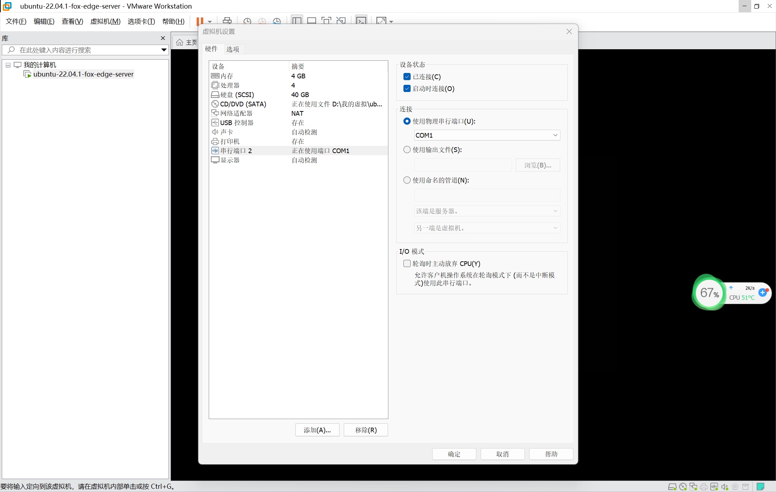Open the 文件(F) menu
The width and height of the screenshot is (776, 492).
click(x=16, y=21)
